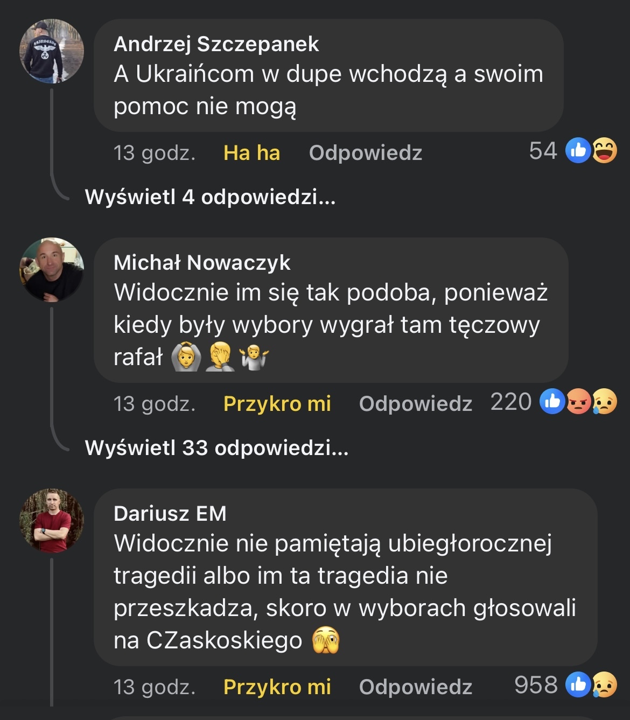Open the Andrzej Szczepanek name link
630x720 pixels.
point(216,44)
